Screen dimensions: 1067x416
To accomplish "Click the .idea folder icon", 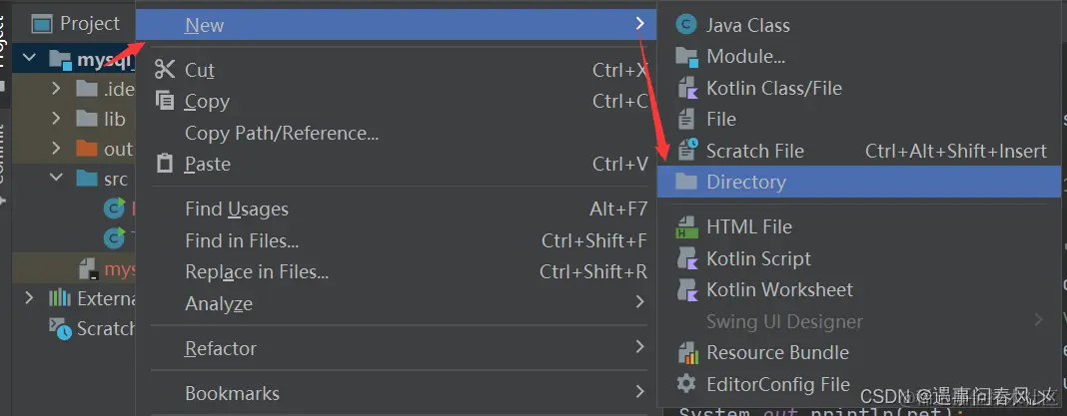I will [x=87, y=89].
